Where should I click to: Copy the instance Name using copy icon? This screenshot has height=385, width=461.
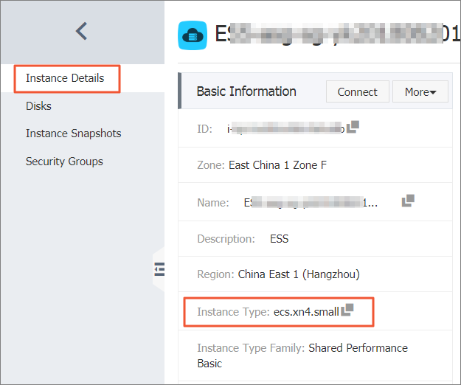pyautogui.click(x=408, y=201)
